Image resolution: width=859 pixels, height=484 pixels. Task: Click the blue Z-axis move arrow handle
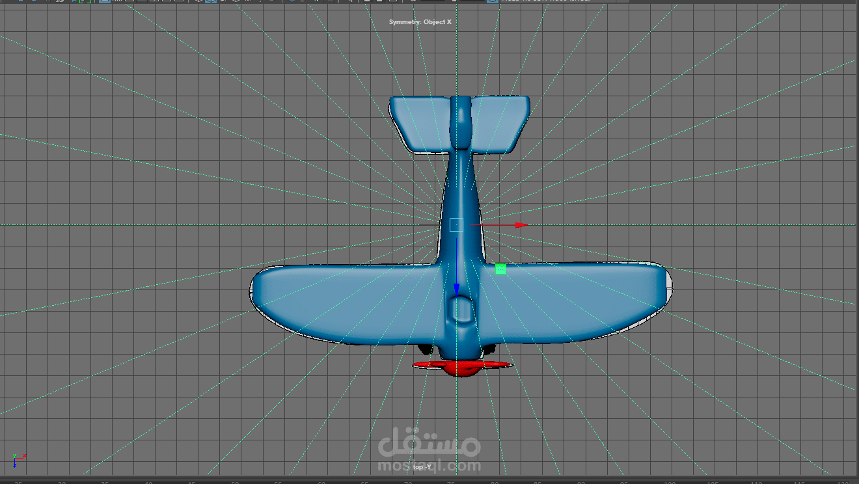tap(457, 289)
